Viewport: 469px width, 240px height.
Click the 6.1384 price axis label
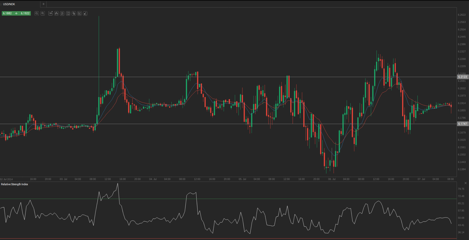(x=462, y=169)
